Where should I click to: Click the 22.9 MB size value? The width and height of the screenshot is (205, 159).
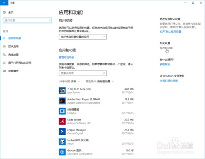tap(129, 120)
